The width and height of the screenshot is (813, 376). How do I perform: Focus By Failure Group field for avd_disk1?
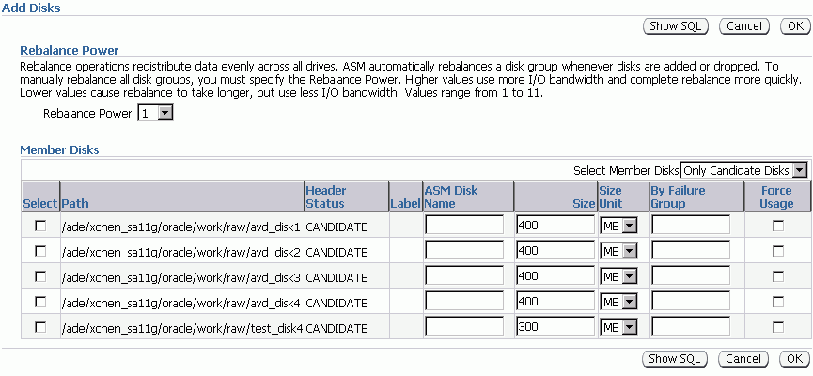click(x=691, y=225)
